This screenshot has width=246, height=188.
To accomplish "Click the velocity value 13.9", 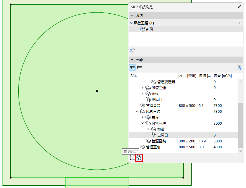I will click(202, 141).
